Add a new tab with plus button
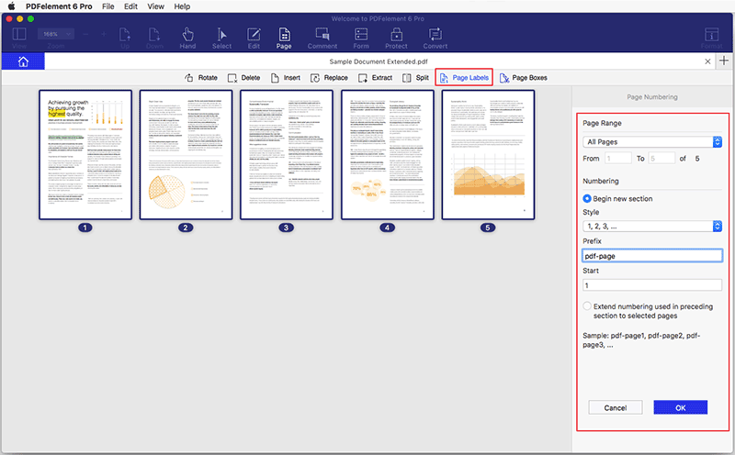 coord(724,61)
